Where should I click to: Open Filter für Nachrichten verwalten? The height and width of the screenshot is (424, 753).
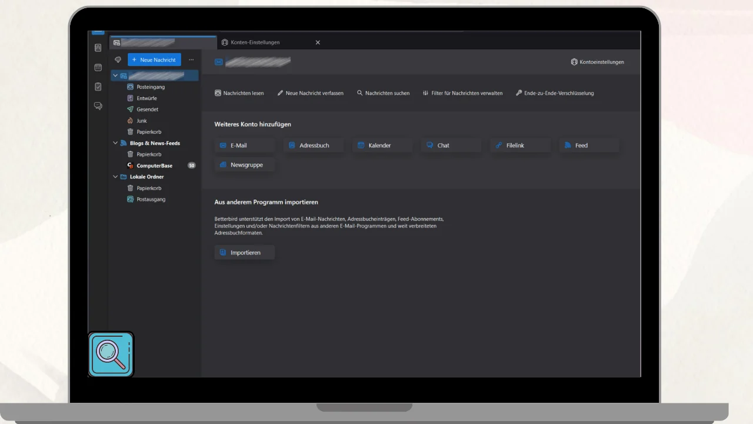[x=462, y=93]
